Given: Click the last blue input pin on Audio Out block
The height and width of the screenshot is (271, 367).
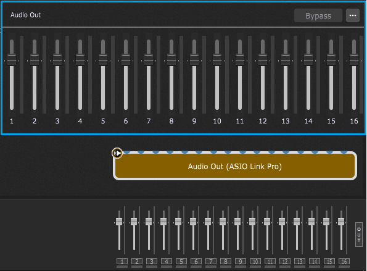Looking at the screenshot, I should 344,152.
